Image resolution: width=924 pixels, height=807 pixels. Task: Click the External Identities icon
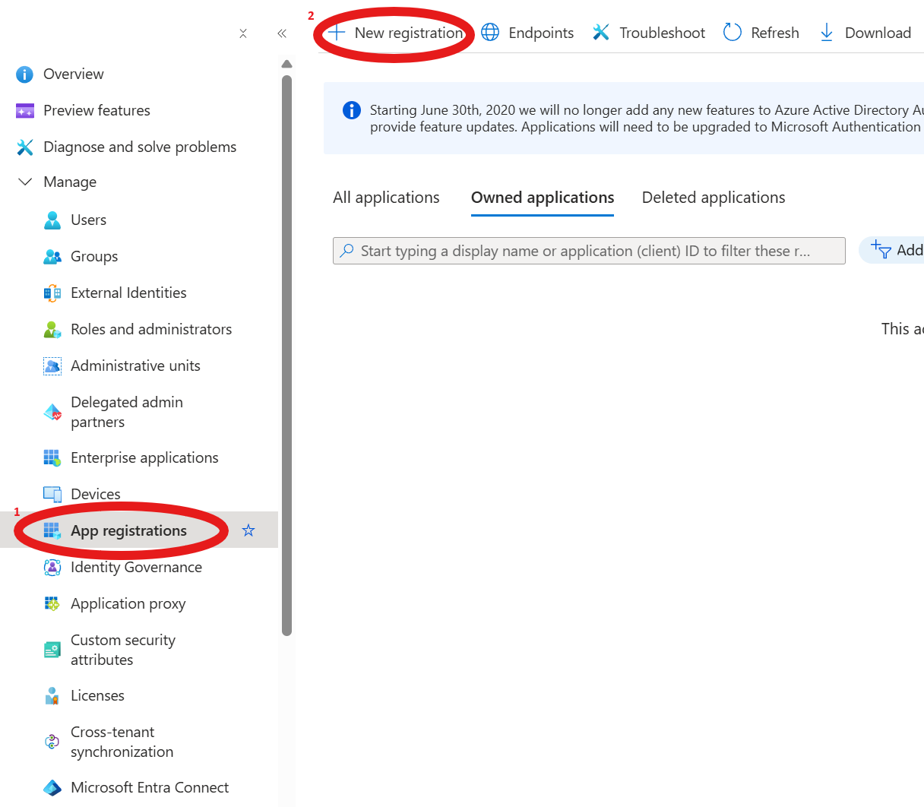click(x=52, y=293)
